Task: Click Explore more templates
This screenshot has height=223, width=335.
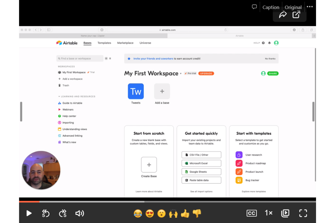Action: tap(254, 192)
